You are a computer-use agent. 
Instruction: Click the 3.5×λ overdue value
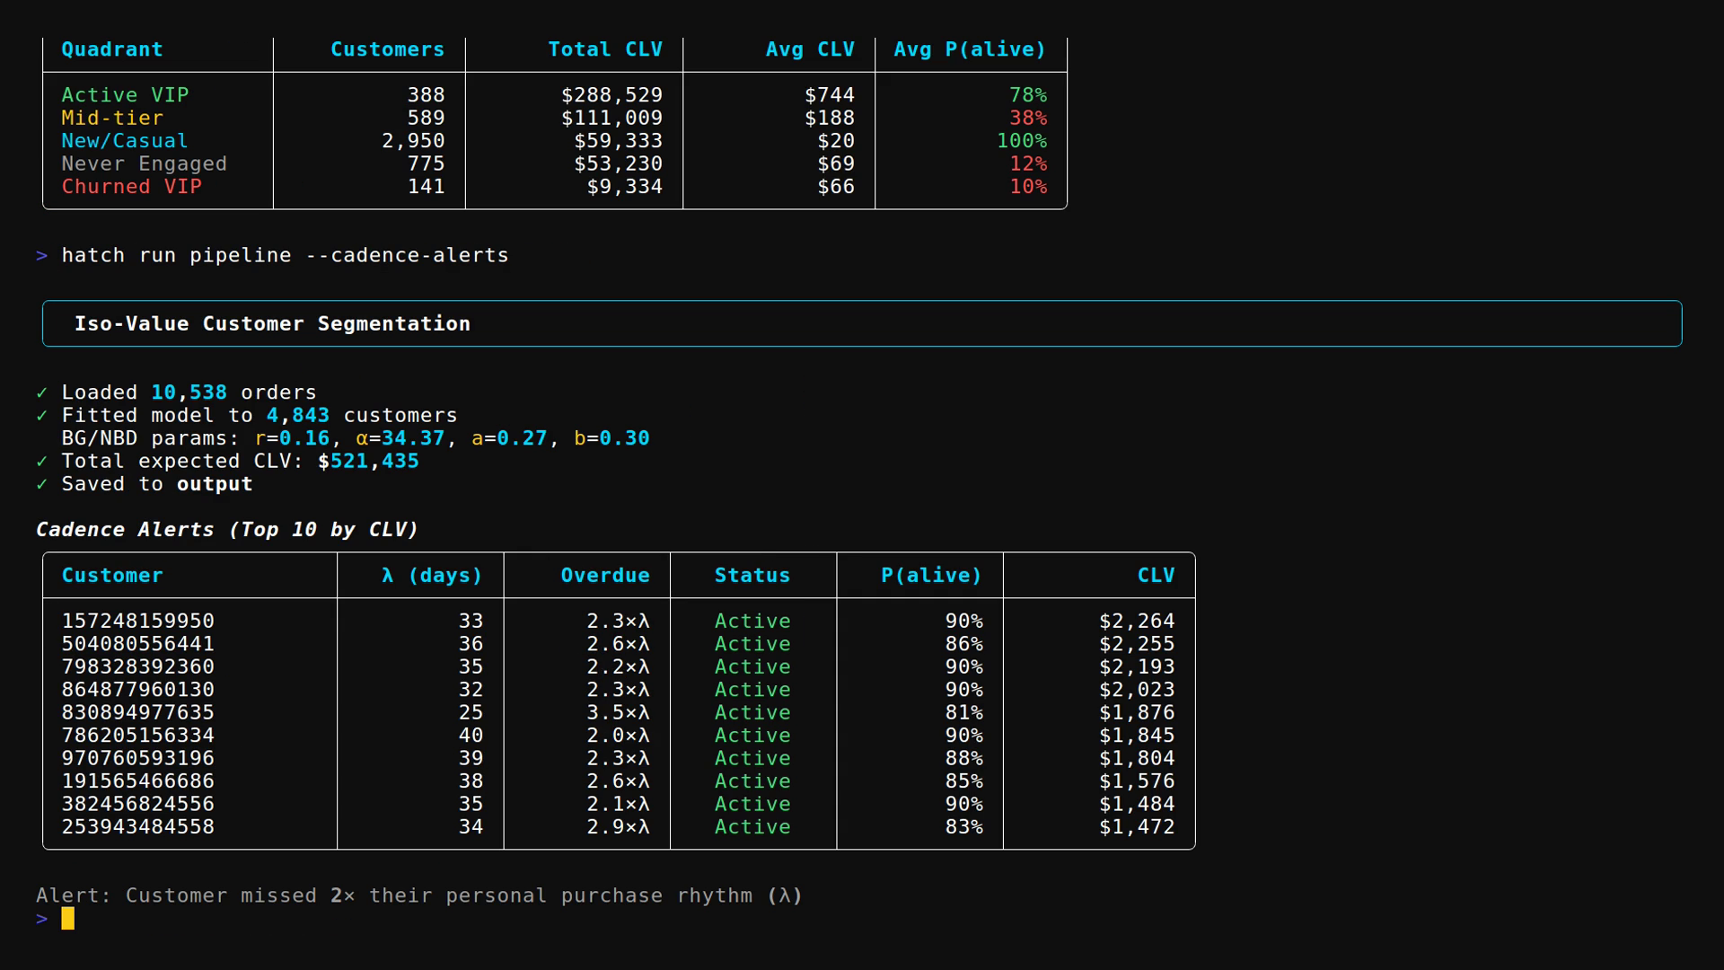(x=618, y=712)
